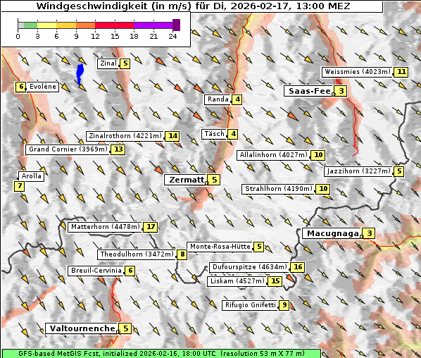This screenshot has height=358, width=421.
Task: Click the Rifugio Gnifetti label
Action: pos(250,305)
